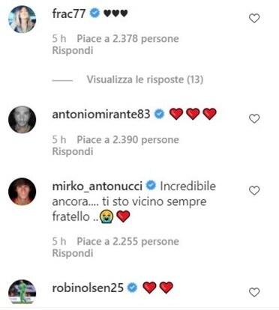Reply to frac77 via Rispondi

click(73, 50)
